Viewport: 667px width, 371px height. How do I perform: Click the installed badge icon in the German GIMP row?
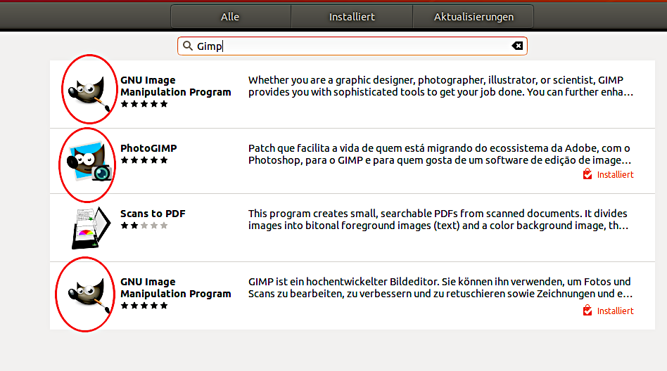tap(587, 311)
